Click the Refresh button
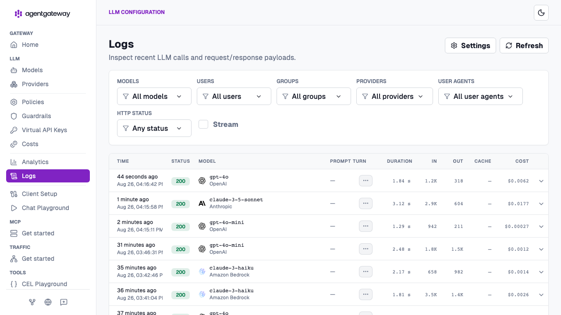 (524, 45)
